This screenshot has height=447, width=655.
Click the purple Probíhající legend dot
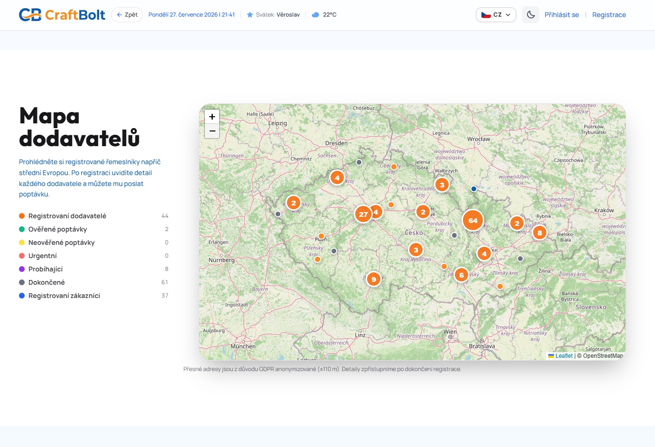(22, 269)
